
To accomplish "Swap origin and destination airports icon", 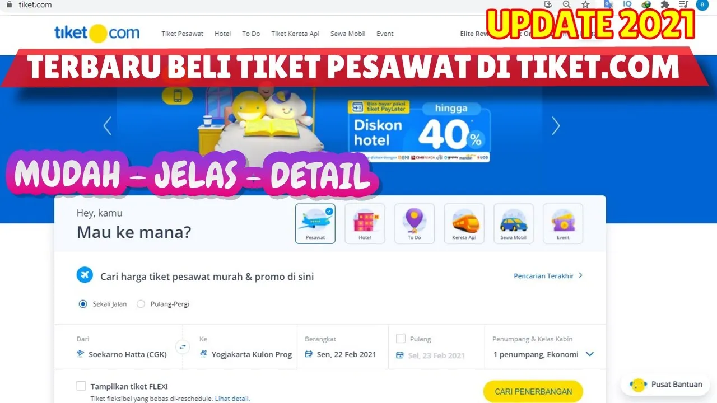I will pos(182,347).
